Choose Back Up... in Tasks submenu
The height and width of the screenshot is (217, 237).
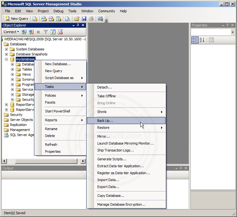point(126,121)
